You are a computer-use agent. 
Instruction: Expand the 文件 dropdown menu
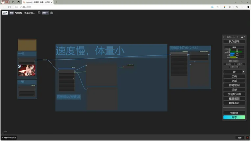[x=45, y=13]
